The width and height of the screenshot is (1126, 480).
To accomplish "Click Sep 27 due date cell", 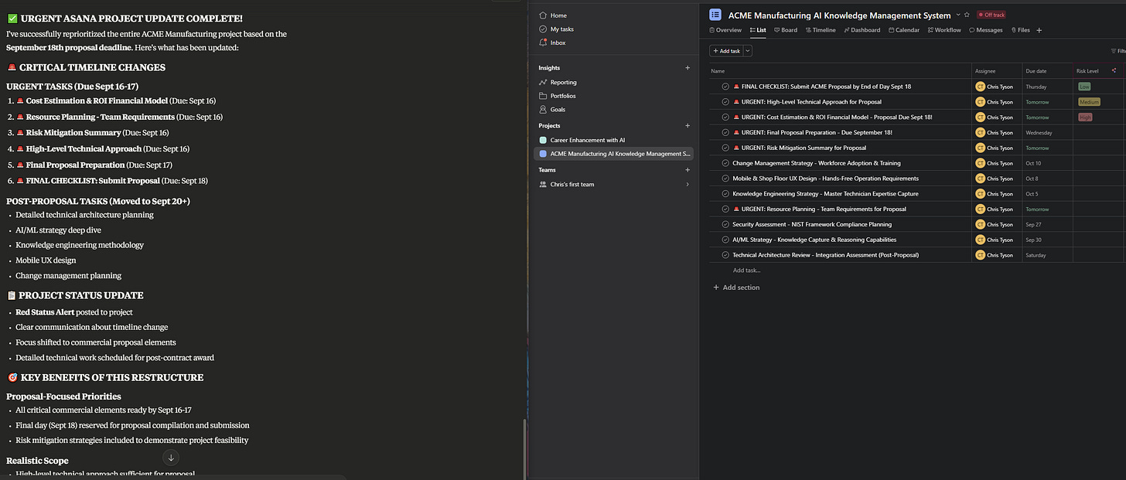I will click(x=1047, y=224).
